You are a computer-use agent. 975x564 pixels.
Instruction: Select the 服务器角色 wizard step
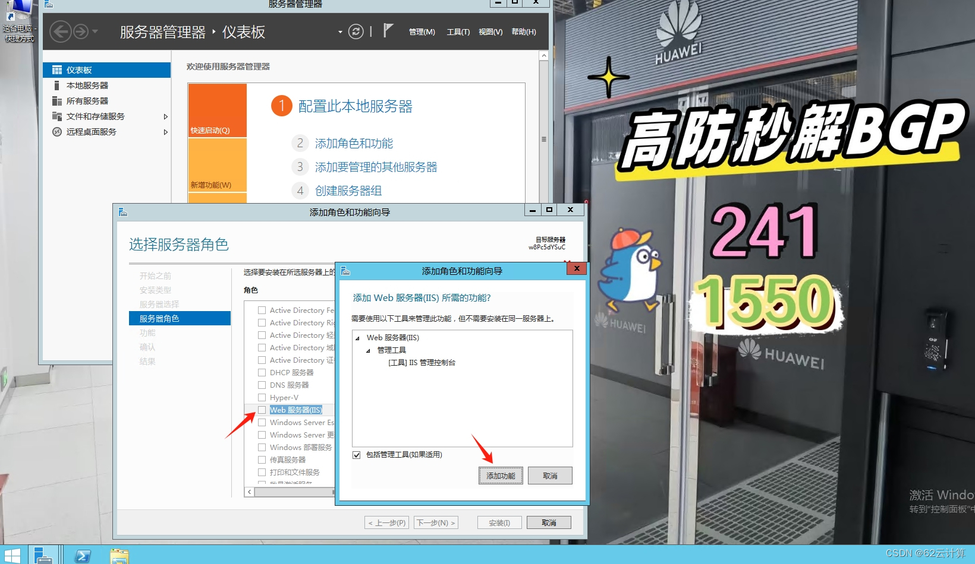pos(180,318)
